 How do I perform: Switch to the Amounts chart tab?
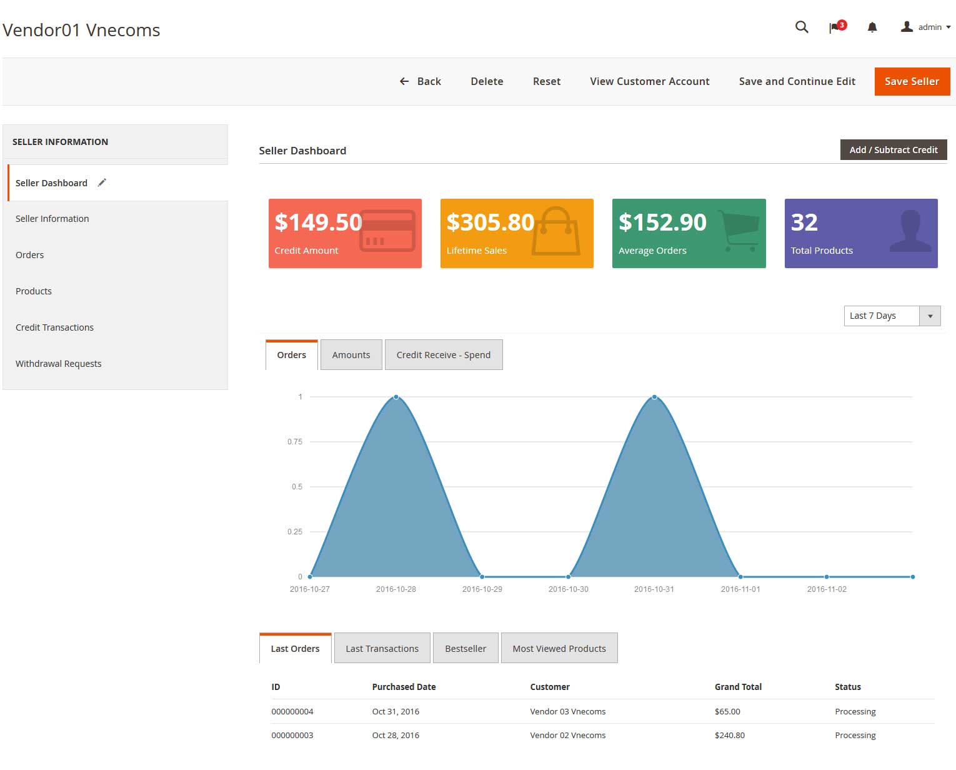pos(351,354)
